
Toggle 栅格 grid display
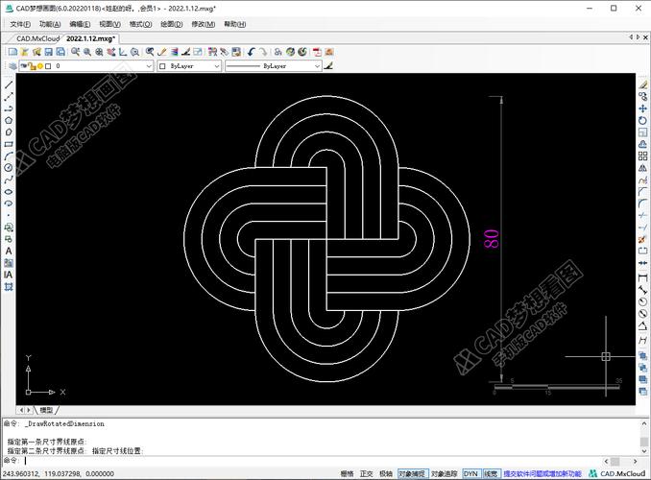[x=347, y=473]
